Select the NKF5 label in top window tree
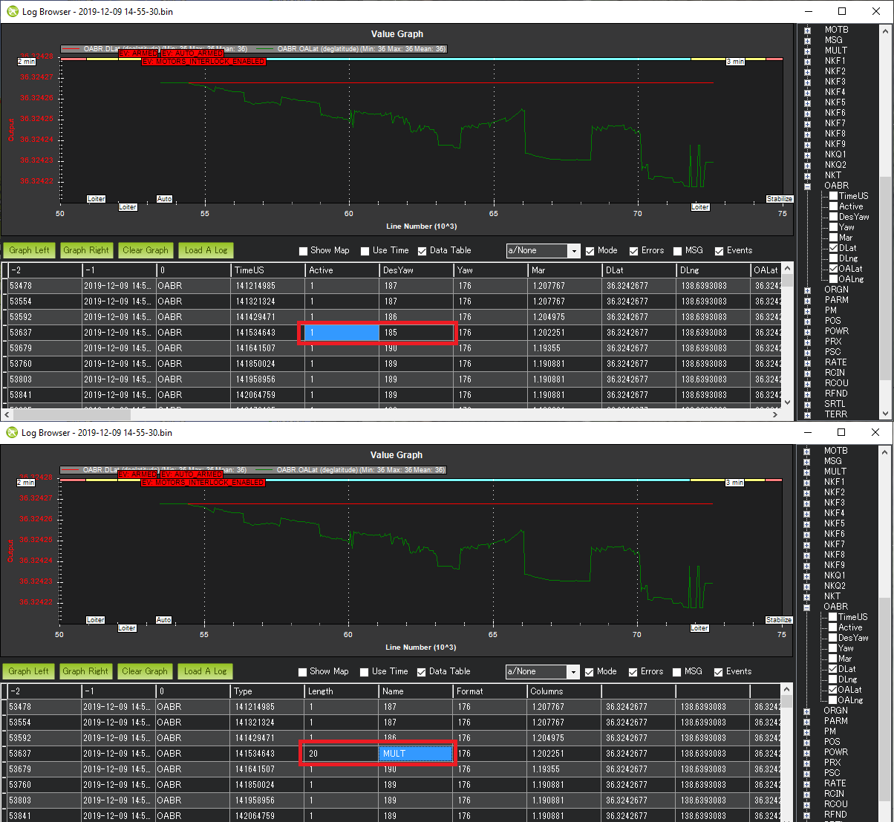Image resolution: width=894 pixels, height=822 pixels. tap(835, 102)
